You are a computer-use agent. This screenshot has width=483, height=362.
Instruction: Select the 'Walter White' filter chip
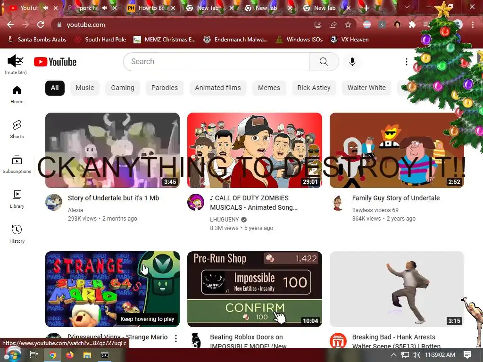point(366,88)
